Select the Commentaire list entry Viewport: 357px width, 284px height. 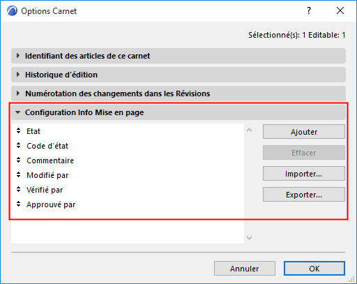(128, 160)
